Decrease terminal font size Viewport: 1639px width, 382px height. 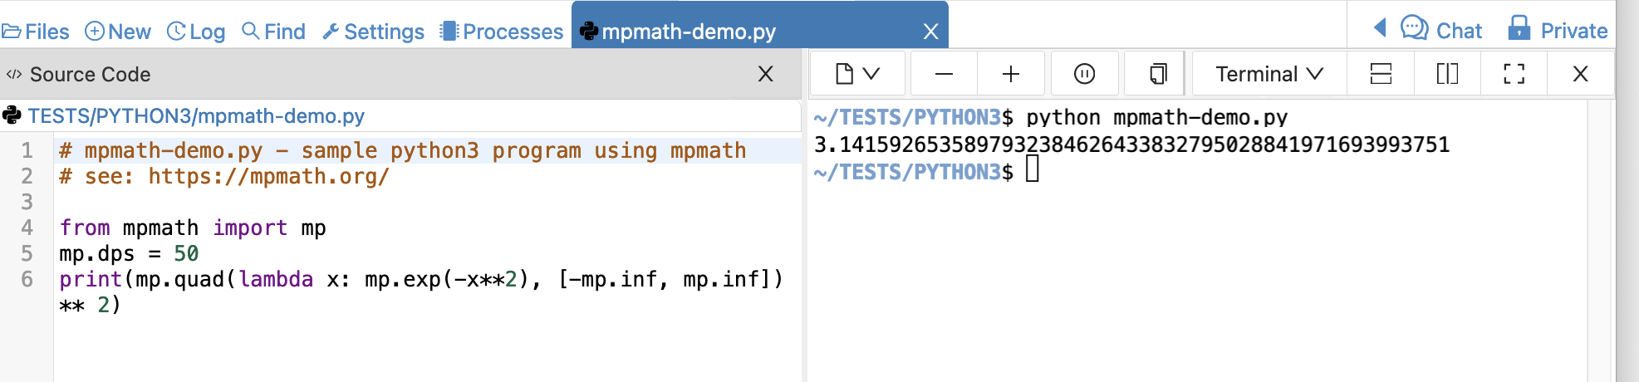click(944, 74)
